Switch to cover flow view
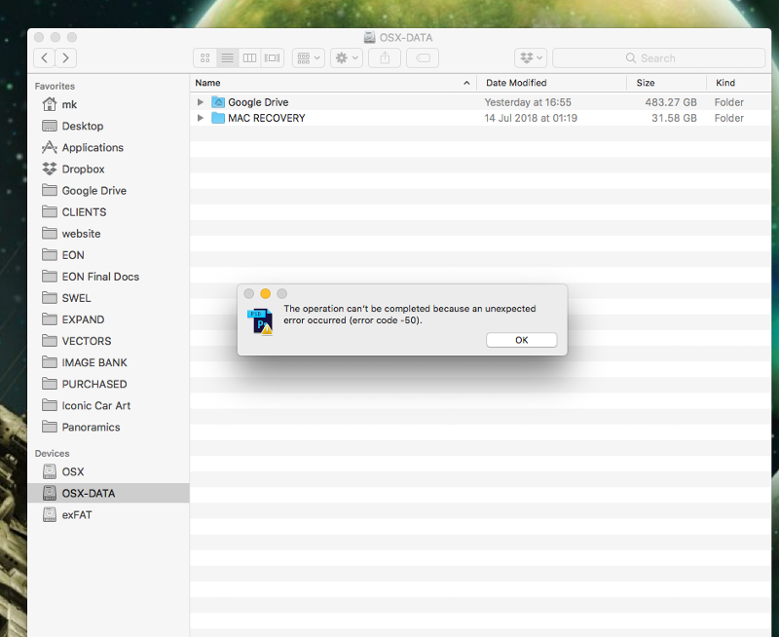The image size is (779, 637). pos(273,58)
